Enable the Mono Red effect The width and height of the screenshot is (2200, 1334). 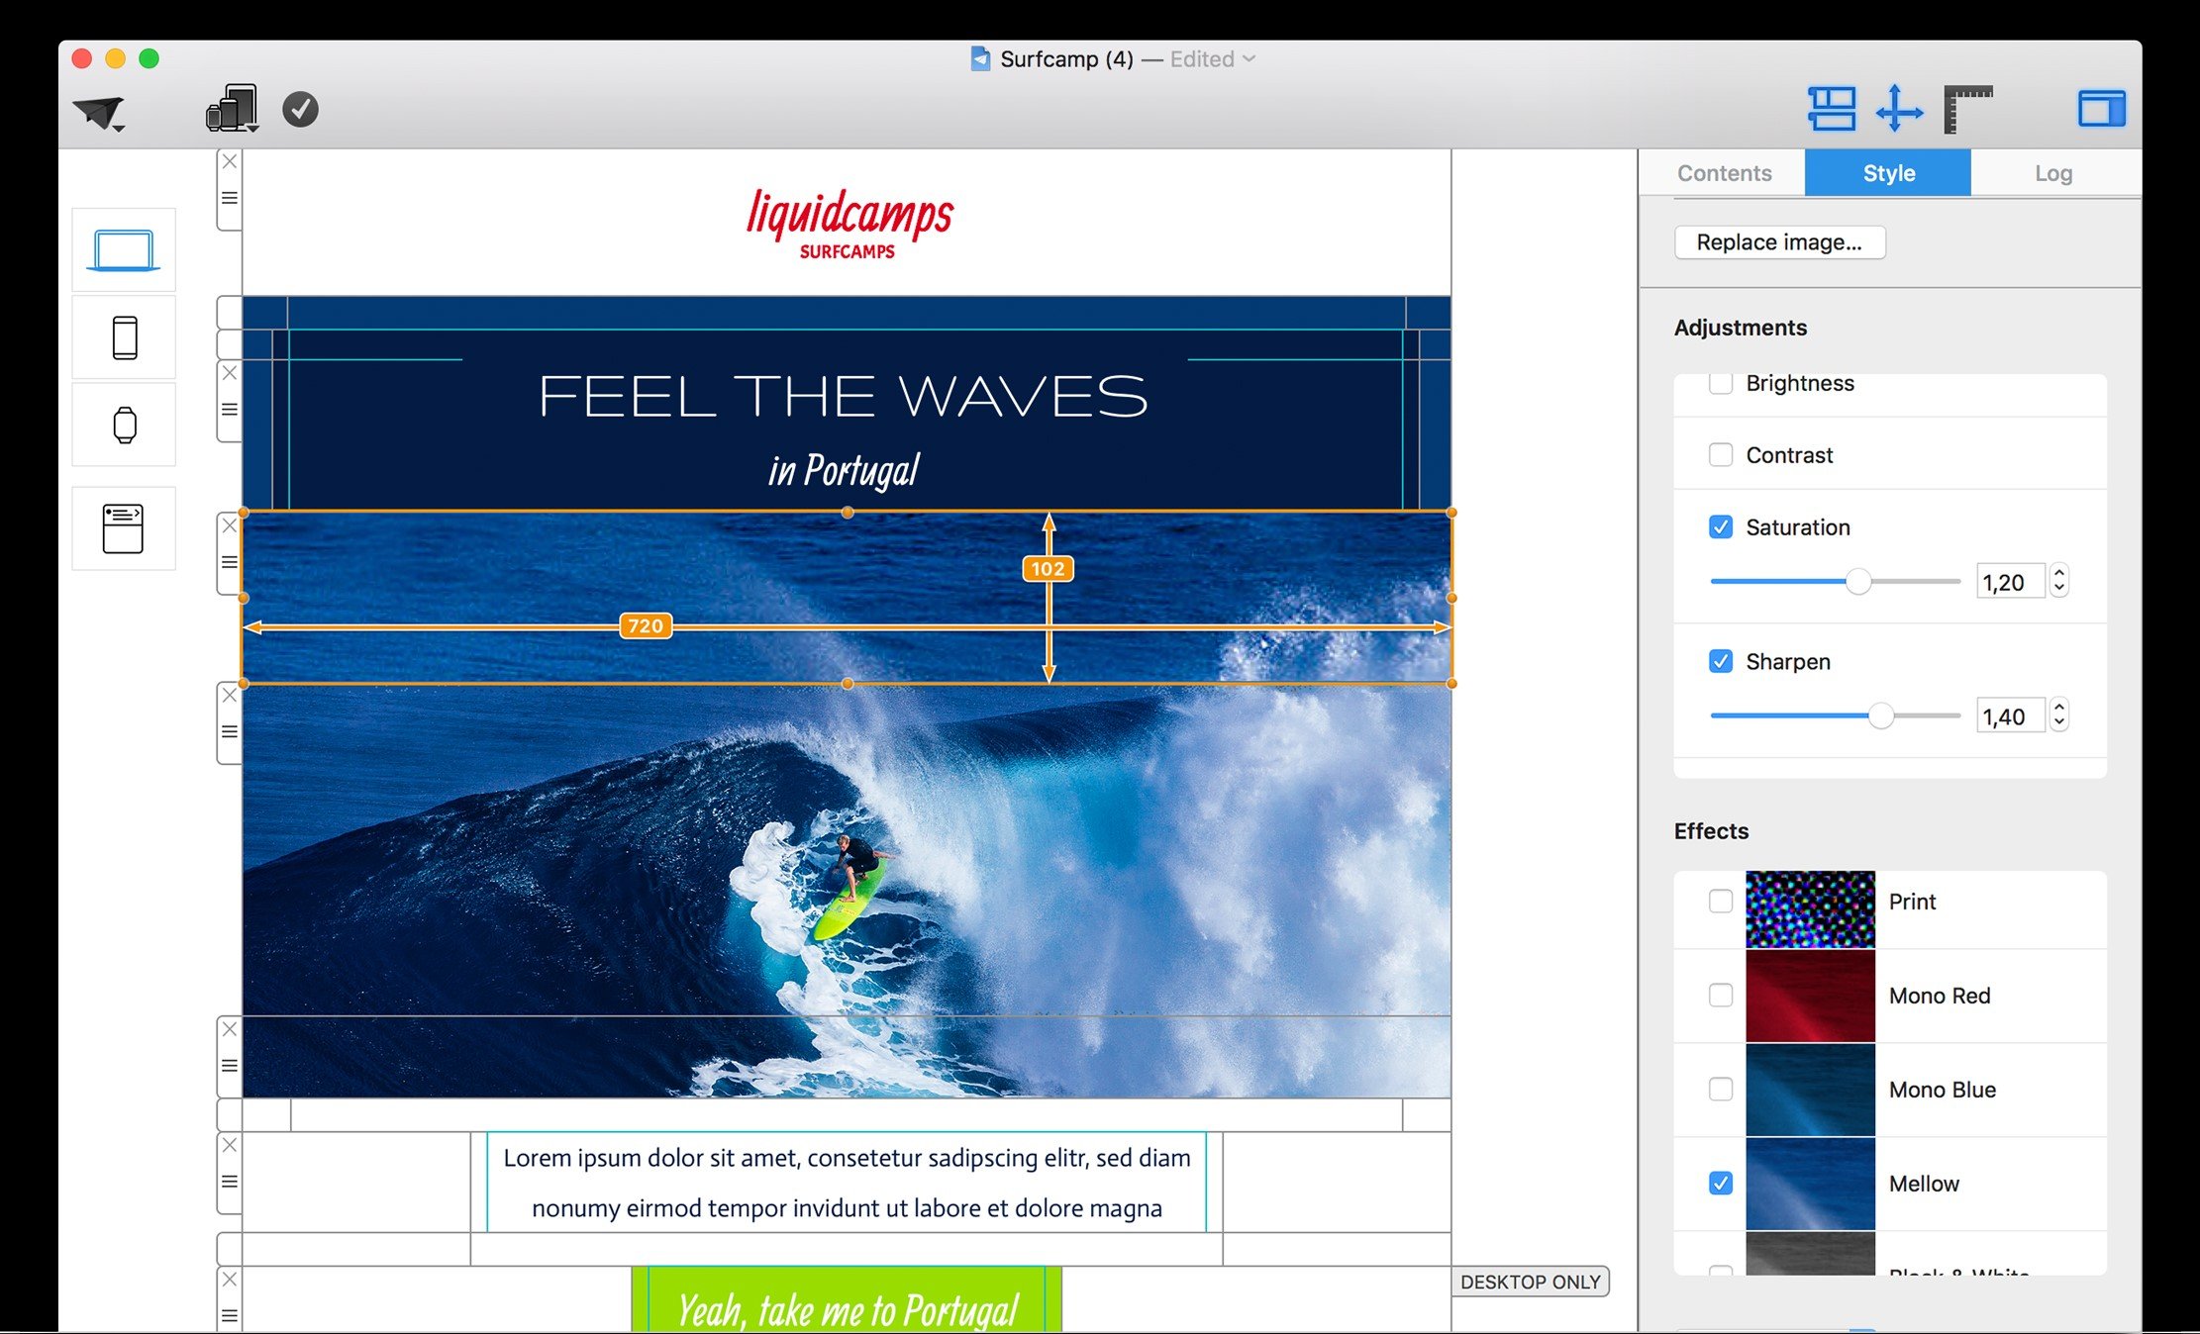tap(1721, 996)
